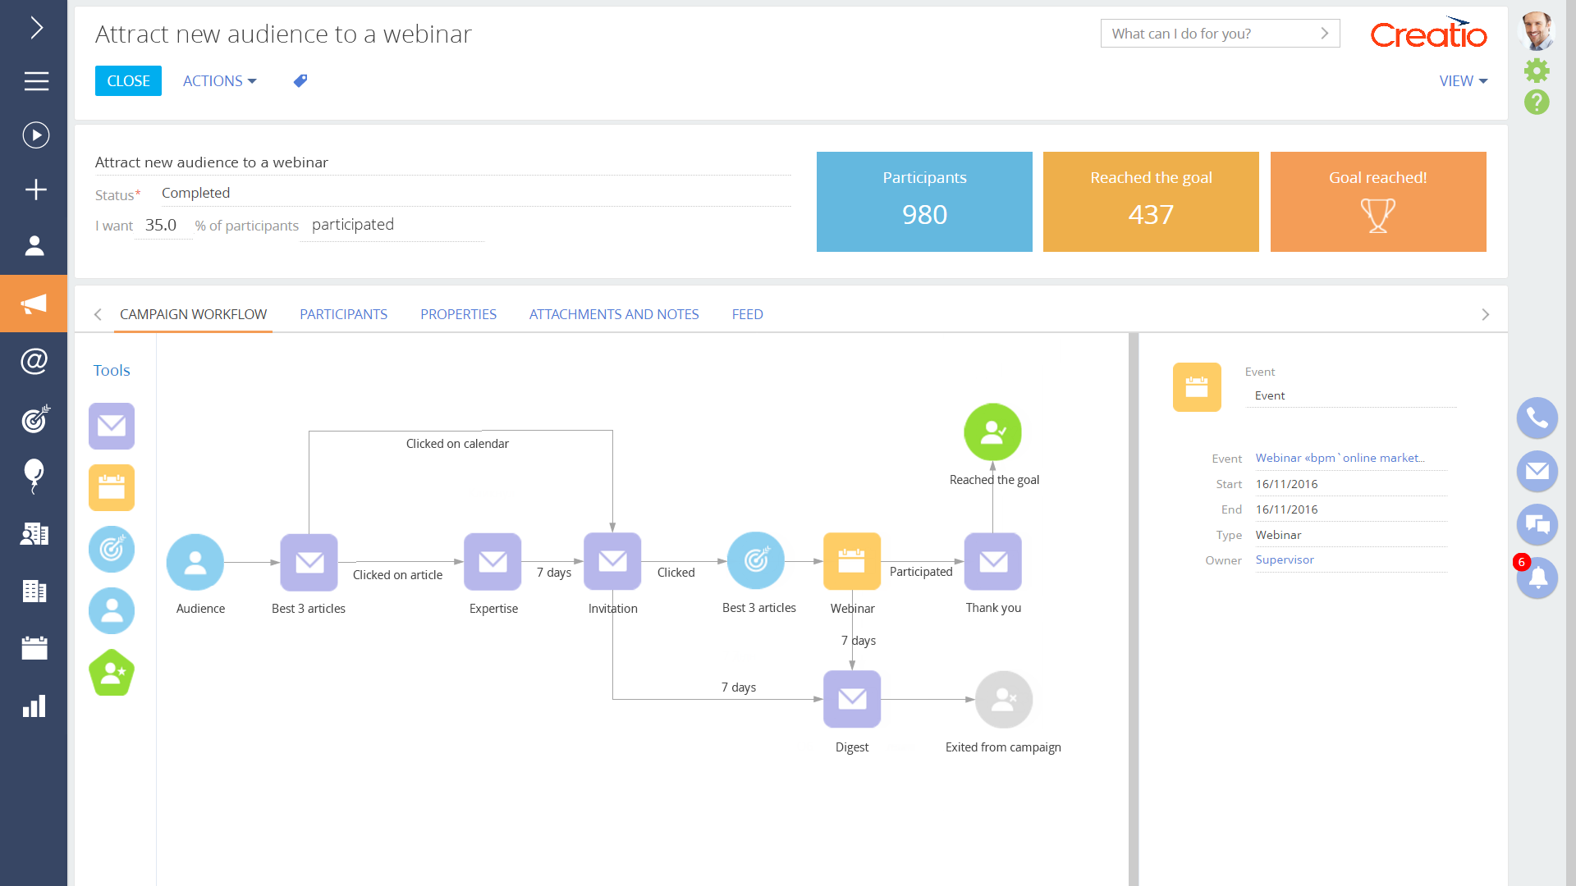This screenshot has width=1576, height=886.
Task: Switch to the PROPERTIES tab
Action: (458, 313)
